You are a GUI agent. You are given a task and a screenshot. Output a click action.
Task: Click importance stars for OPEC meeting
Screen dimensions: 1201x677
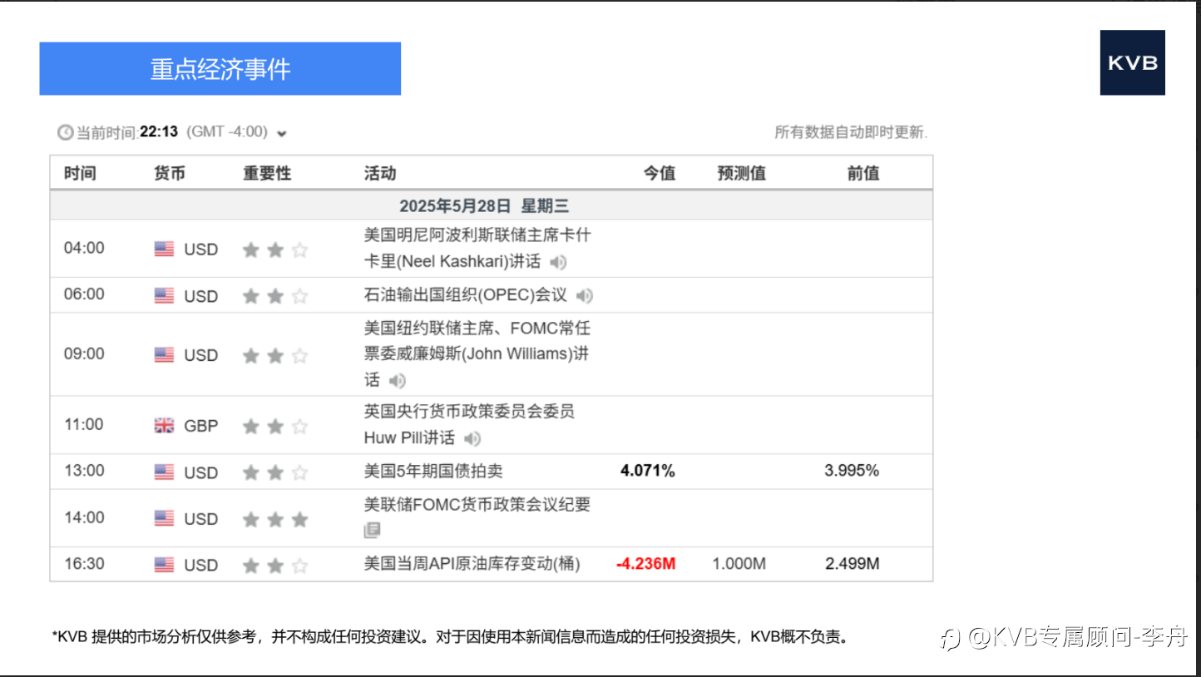coord(275,296)
